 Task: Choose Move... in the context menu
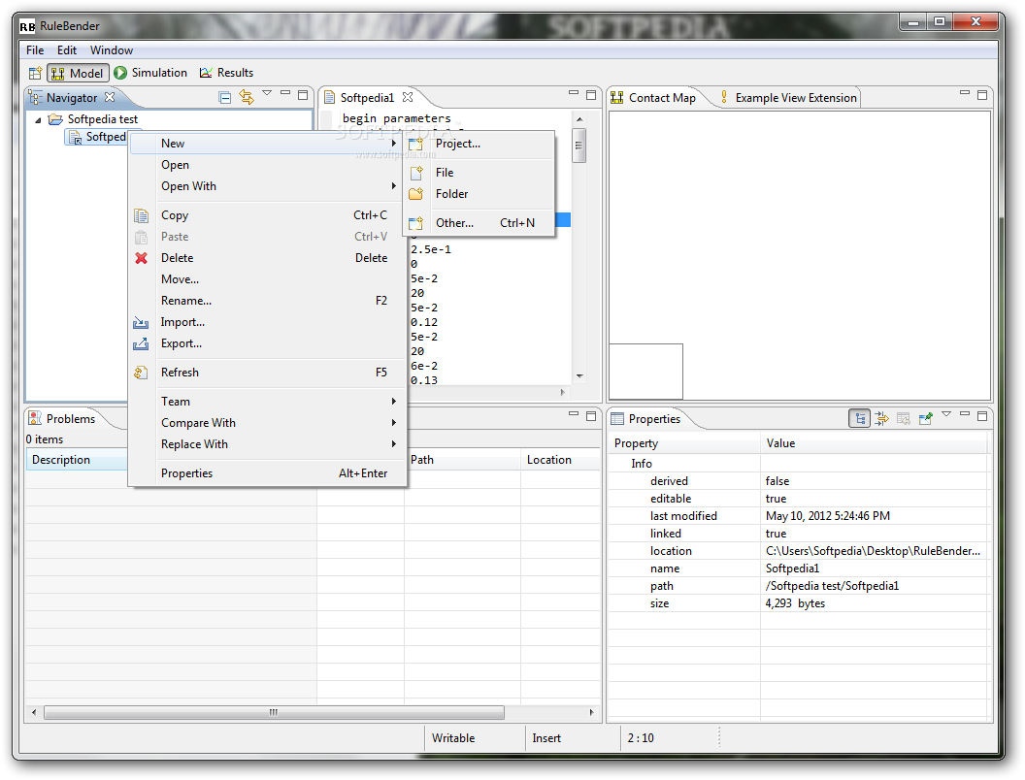pos(267,279)
